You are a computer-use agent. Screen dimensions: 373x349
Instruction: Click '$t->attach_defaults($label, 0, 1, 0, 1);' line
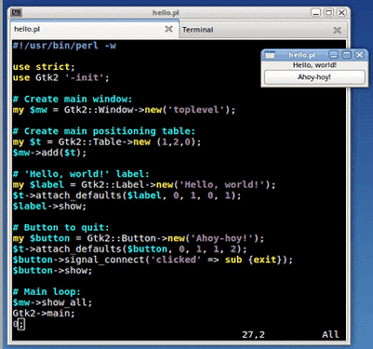127,196
